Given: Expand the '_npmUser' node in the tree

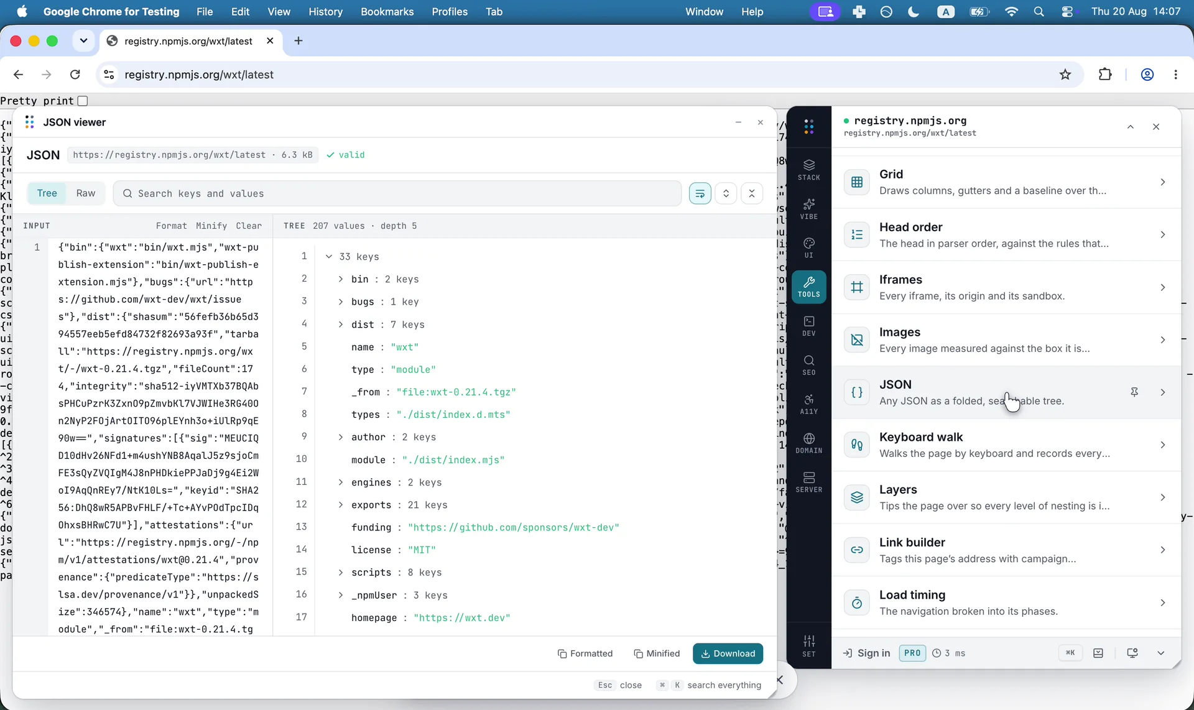Looking at the screenshot, I should [x=341, y=595].
